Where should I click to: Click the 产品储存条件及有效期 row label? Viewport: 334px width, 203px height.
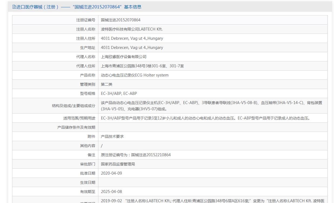pyautogui.click(x=76, y=127)
